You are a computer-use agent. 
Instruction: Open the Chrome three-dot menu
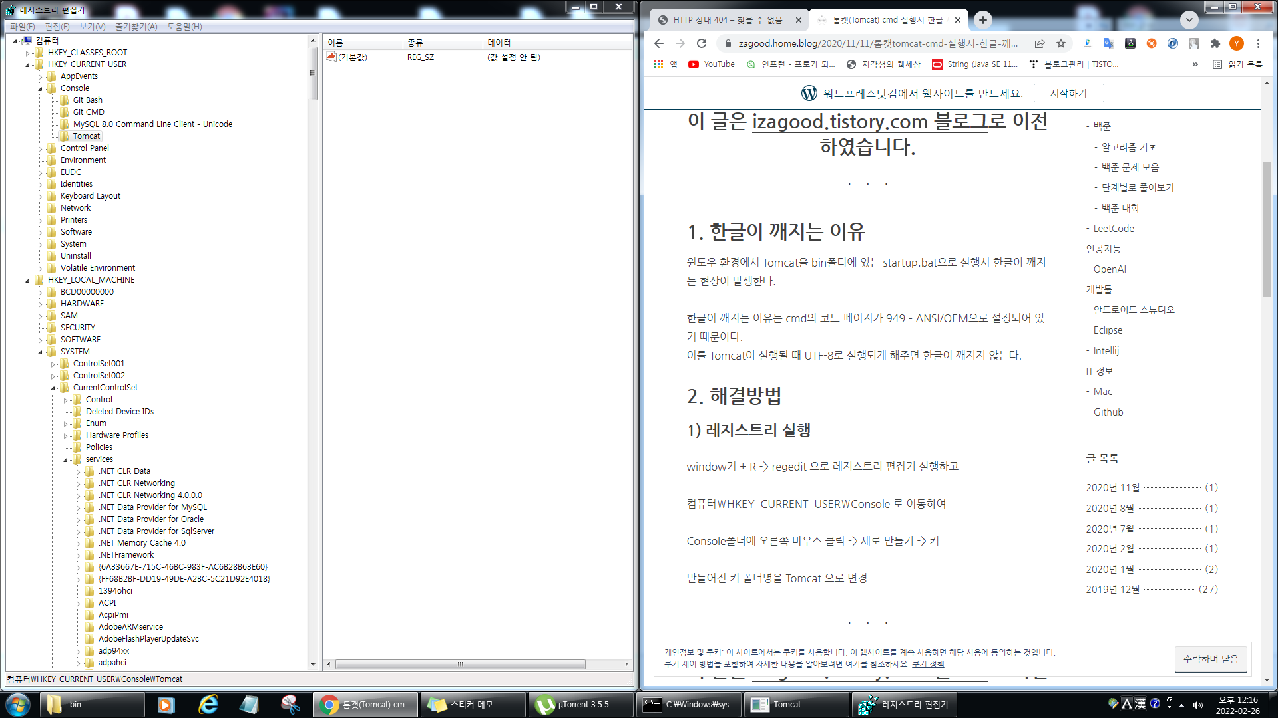click(1258, 43)
